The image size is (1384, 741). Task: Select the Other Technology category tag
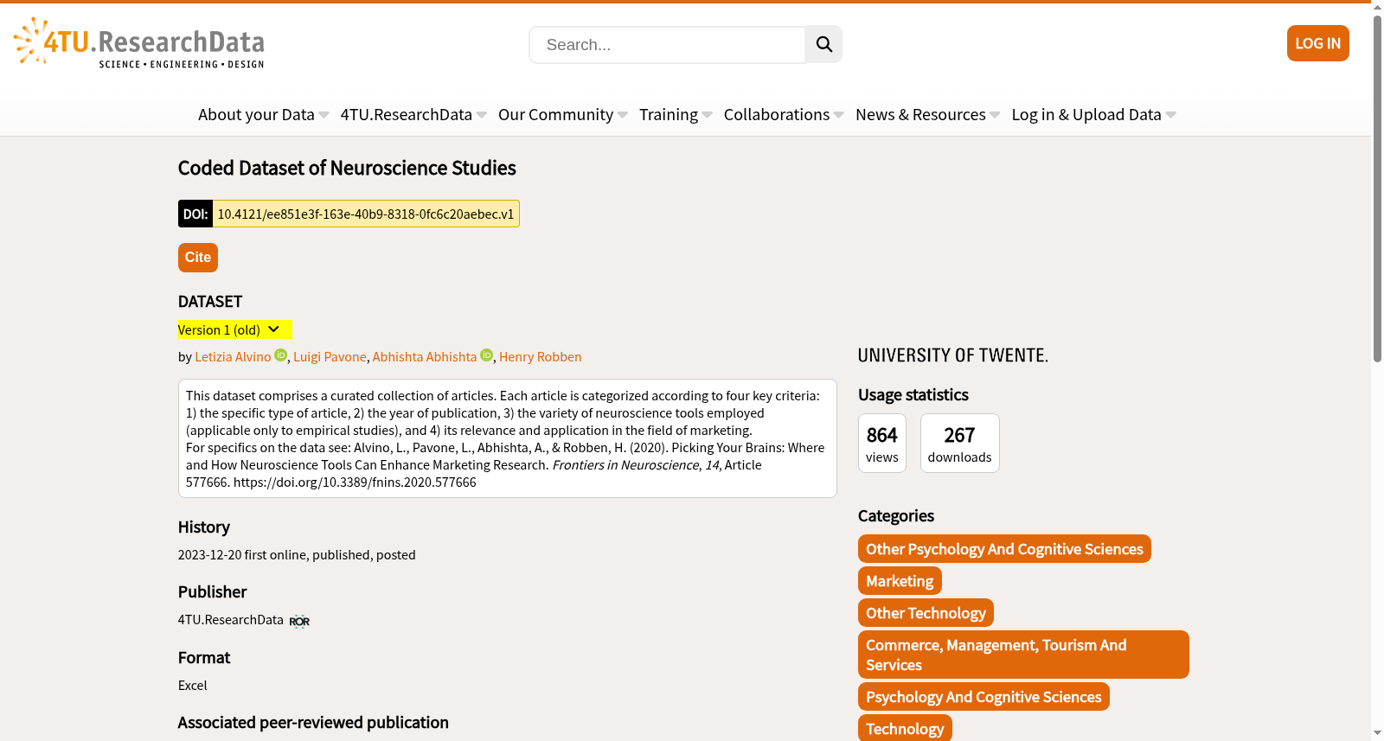(x=926, y=613)
